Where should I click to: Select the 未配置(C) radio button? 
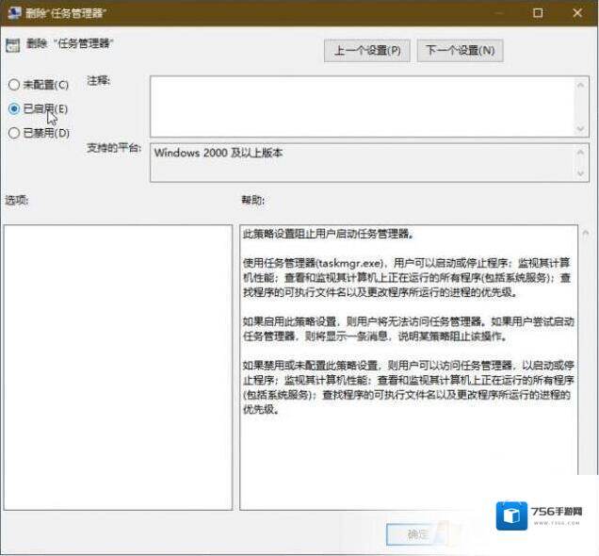(x=14, y=85)
